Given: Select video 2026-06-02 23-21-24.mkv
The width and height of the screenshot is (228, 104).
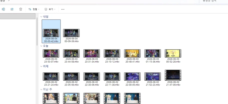Looking at the screenshot, I should tap(51, 79).
